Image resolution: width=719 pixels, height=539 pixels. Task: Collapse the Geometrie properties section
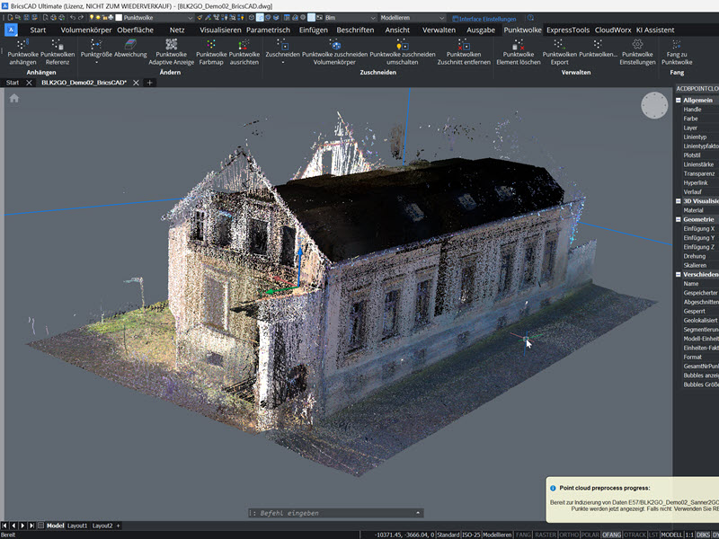click(x=679, y=219)
